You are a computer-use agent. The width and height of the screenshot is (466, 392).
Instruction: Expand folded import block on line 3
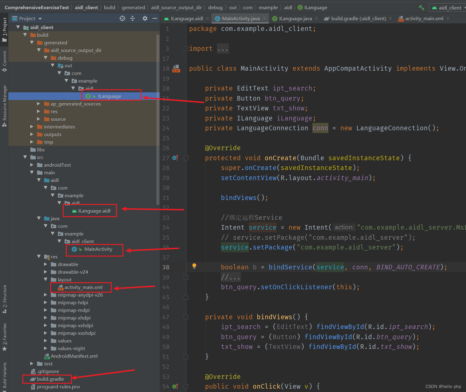[x=186, y=49]
